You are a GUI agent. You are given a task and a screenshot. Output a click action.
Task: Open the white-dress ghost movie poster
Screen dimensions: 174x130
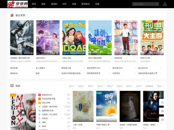pyautogui.click(x=130, y=106)
